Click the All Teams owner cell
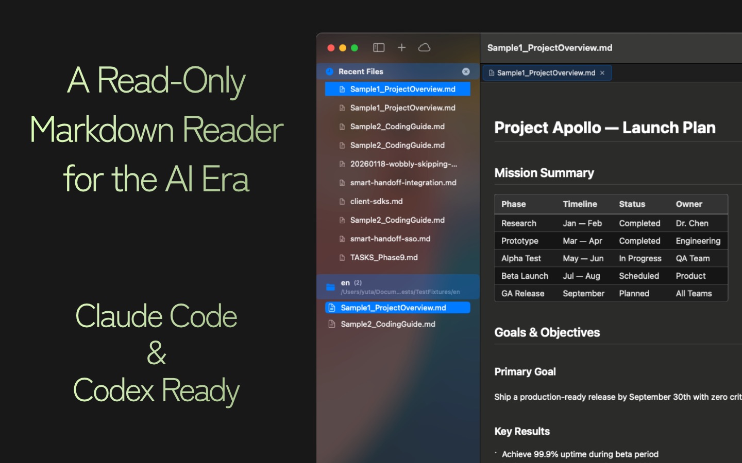The height and width of the screenshot is (463, 742). pos(694,293)
